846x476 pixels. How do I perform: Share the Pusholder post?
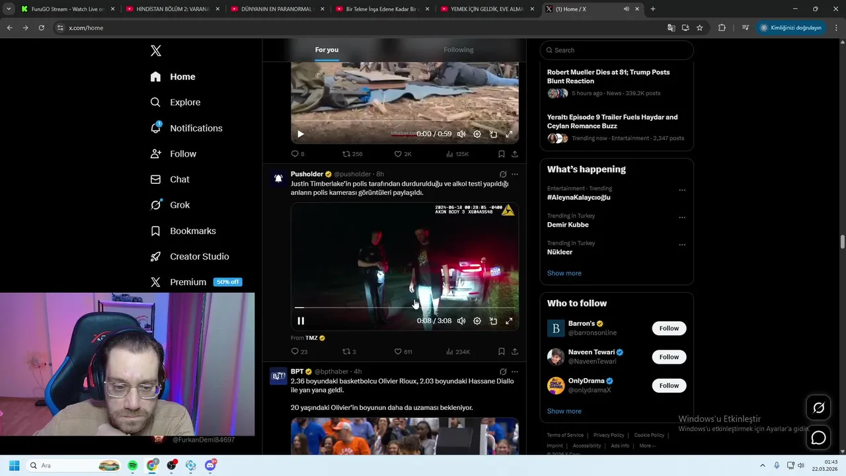pyautogui.click(x=514, y=352)
